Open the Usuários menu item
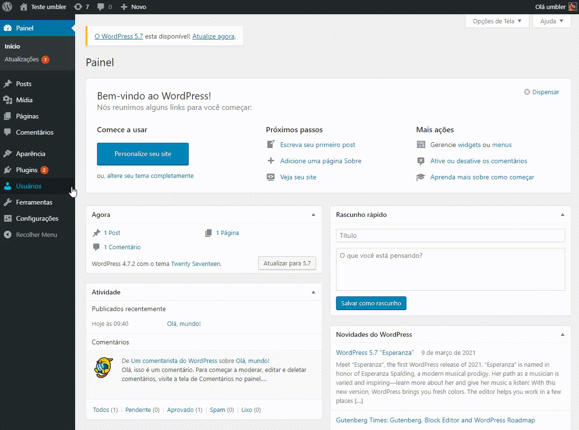 [x=29, y=186]
